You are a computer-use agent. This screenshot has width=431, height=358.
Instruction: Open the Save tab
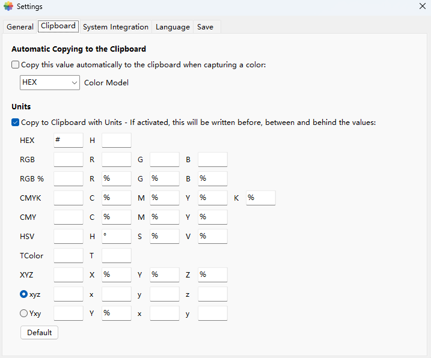click(205, 27)
